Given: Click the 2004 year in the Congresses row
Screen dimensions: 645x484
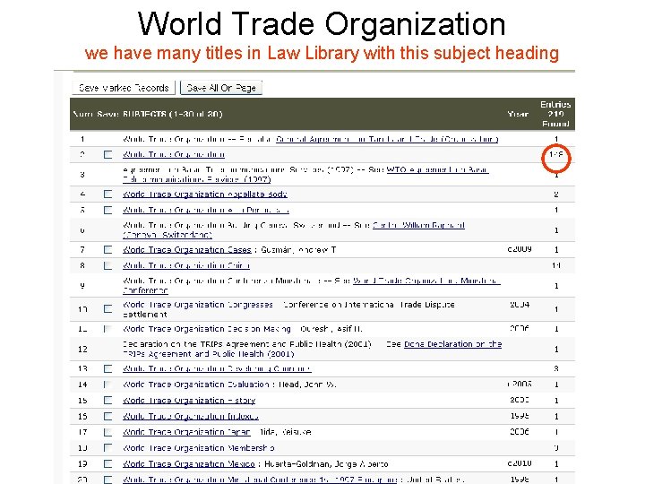Looking at the screenshot, I should point(520,305).
